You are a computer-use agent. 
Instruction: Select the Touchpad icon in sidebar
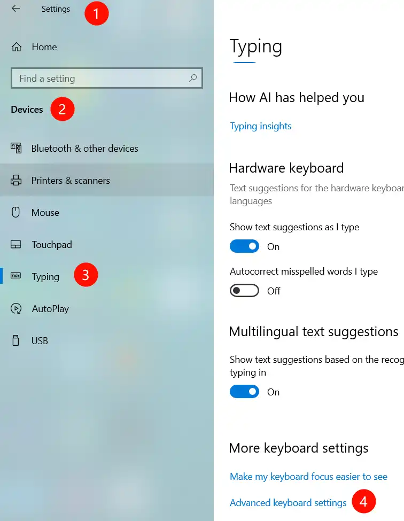(16, 245)
